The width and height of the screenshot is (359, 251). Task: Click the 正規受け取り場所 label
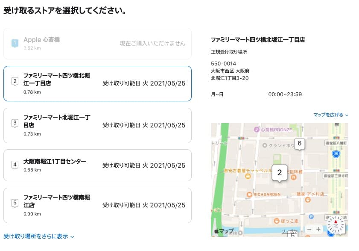tap(229, 52)
